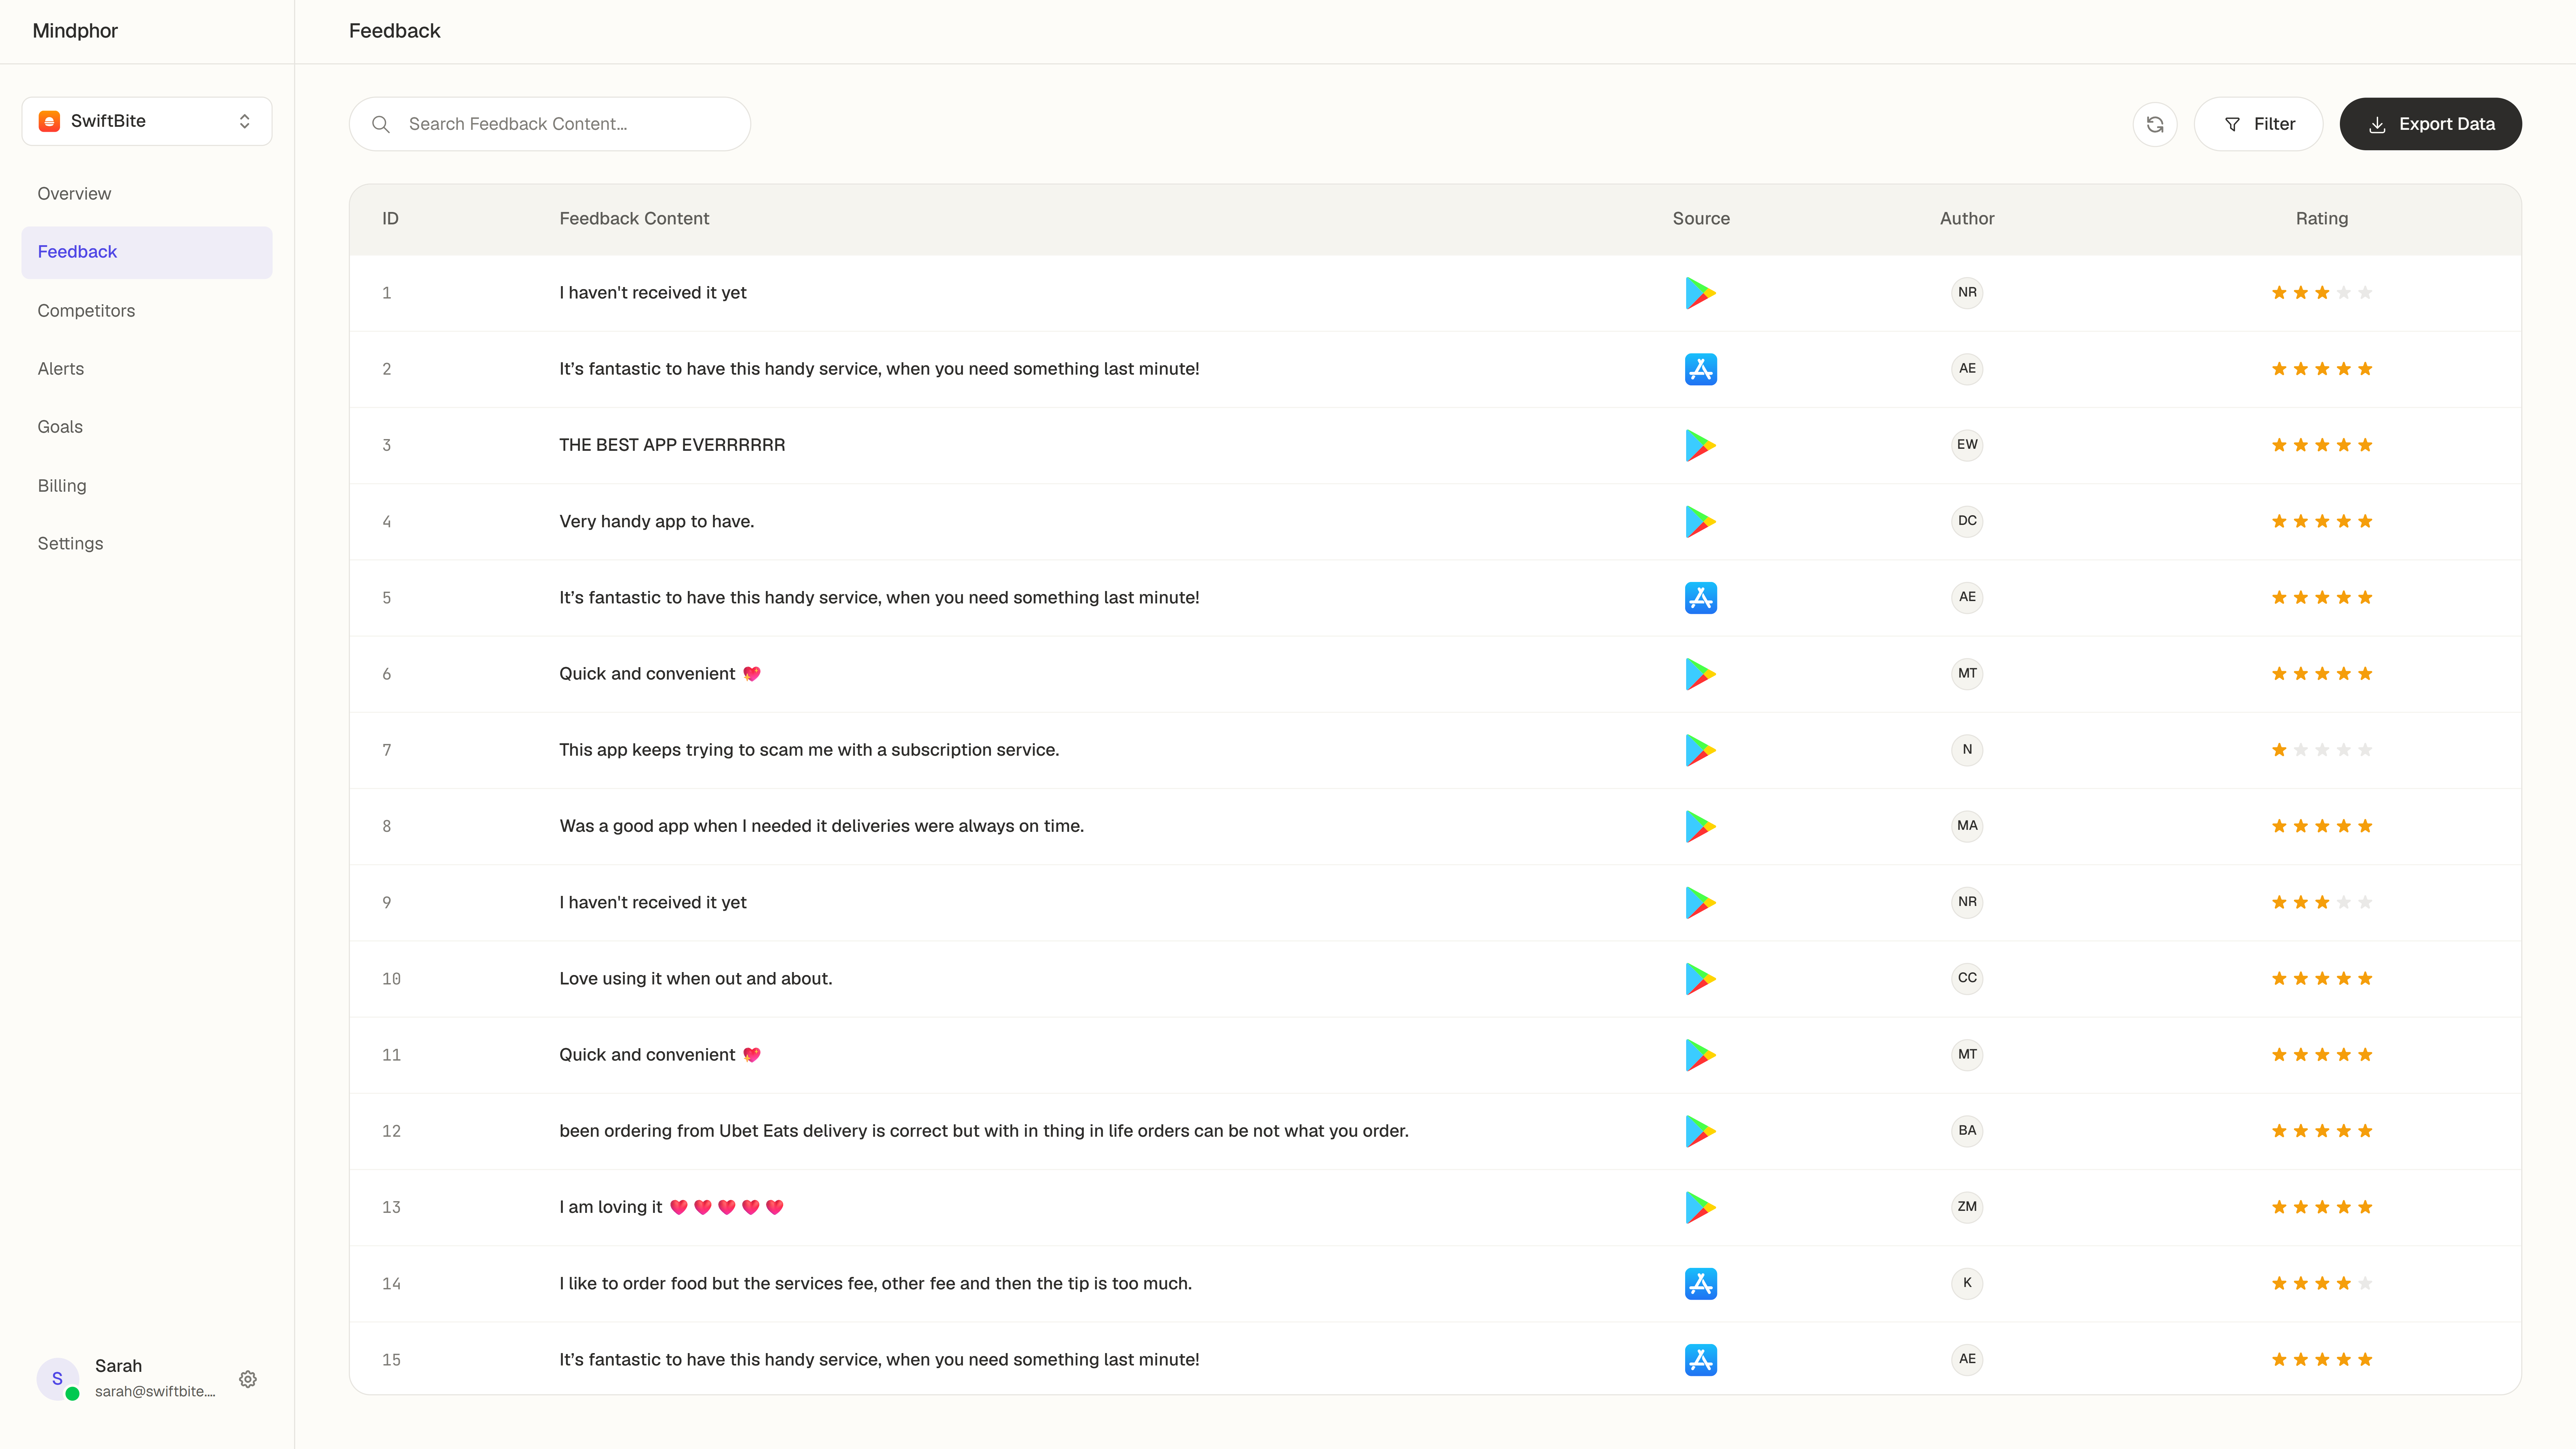Open the SwiftBite app selector dropdown
The image size is (2576, 1449).
[147, 121]
